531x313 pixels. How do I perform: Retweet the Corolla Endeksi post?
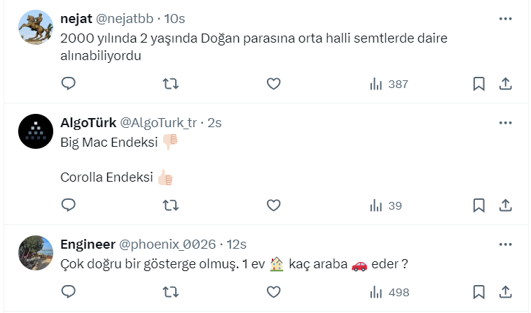(x=170, y=205)
